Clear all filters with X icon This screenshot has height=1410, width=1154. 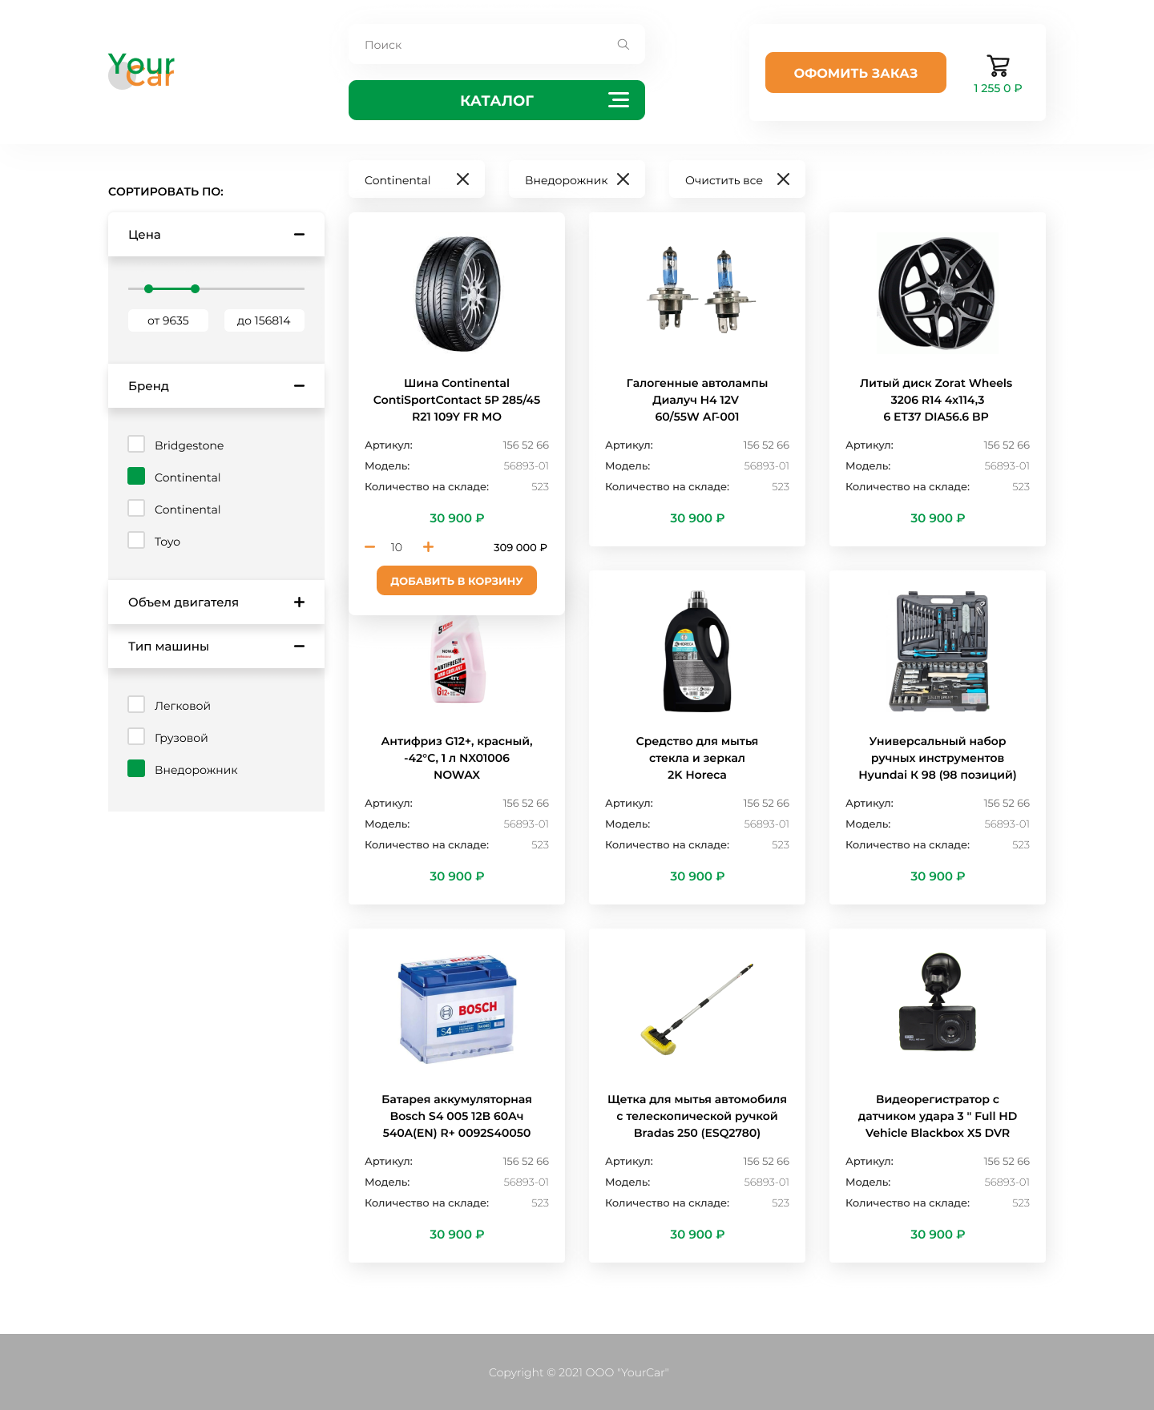pyautogui.click(x=784, y=179)
